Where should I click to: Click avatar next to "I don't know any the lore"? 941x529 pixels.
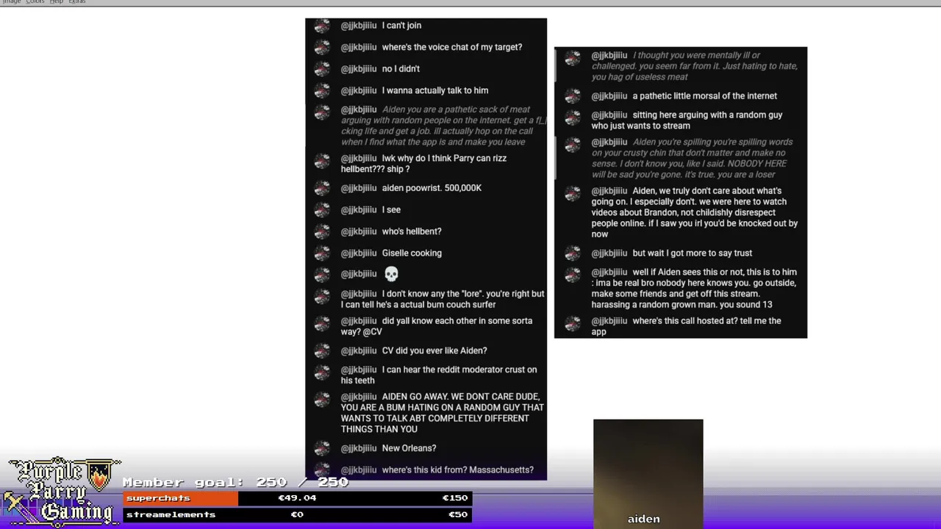(322, 297)
